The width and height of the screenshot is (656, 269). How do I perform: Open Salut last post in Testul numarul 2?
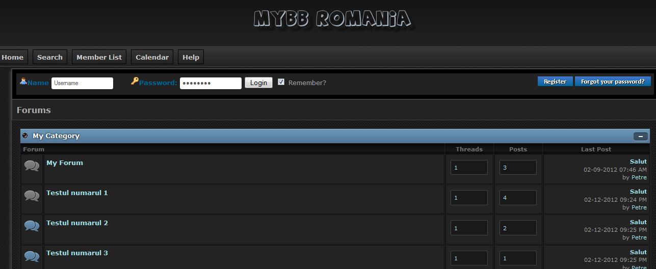pos(638,222)
